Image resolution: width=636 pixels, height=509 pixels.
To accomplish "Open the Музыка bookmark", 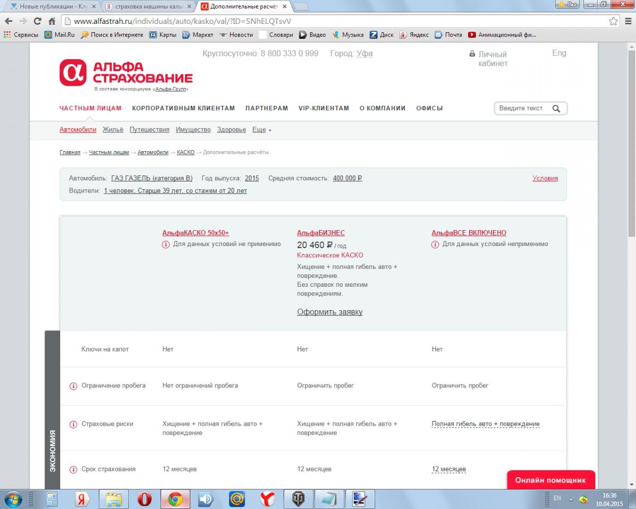I will (x=348, y=34).
